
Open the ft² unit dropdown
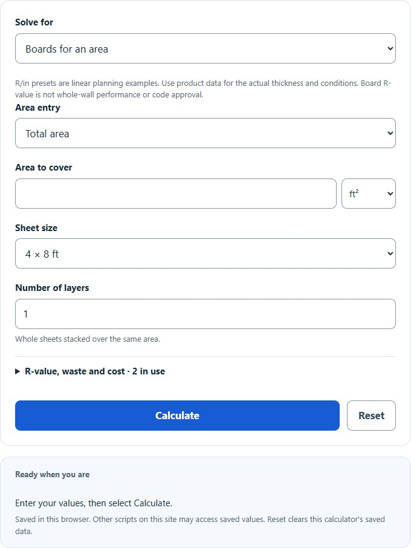click(369, 194)
